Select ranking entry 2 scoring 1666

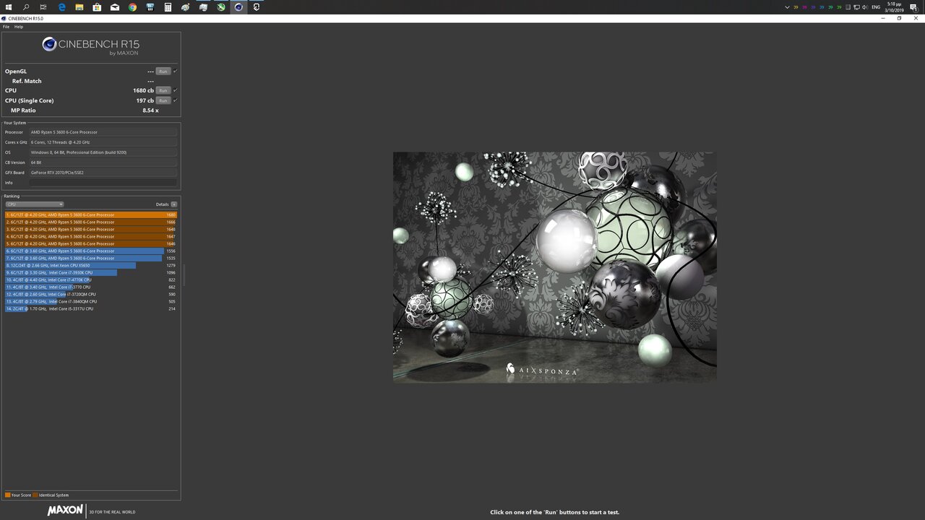pyautogui.click(x=91, y=222)
